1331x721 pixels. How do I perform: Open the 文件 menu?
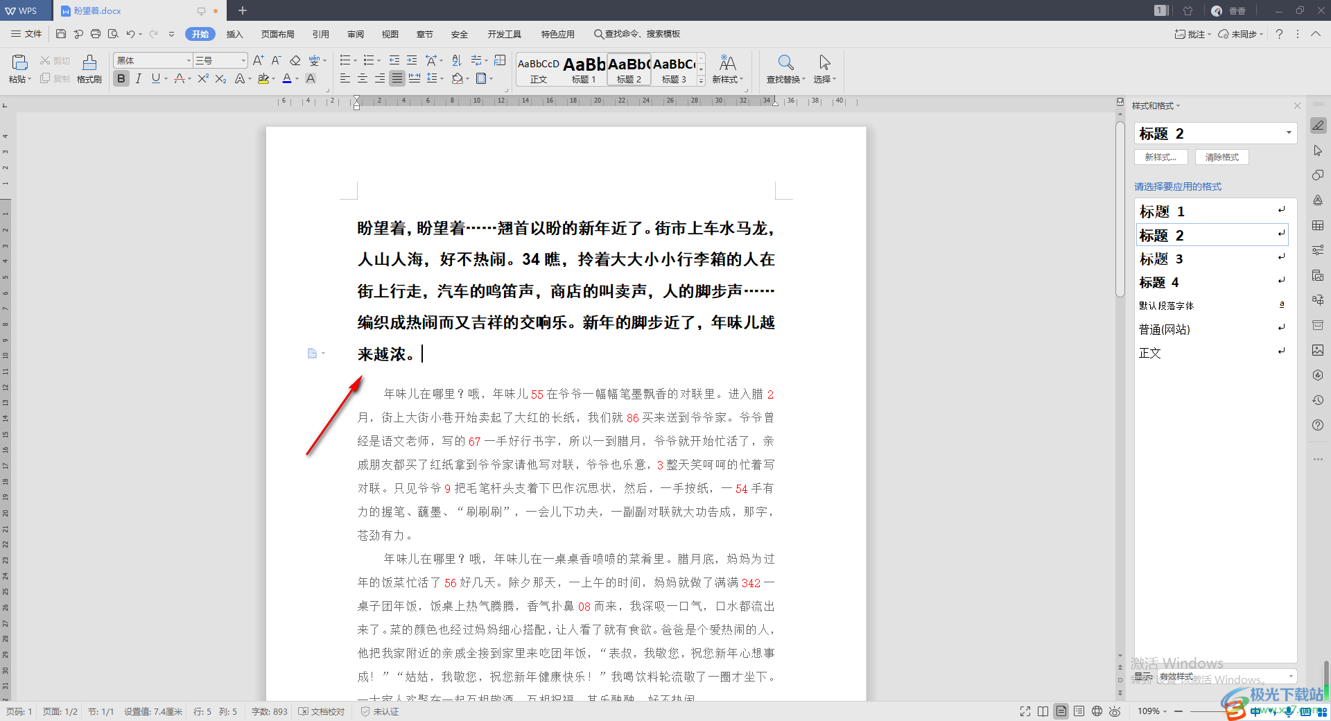[x=26, y=34]
